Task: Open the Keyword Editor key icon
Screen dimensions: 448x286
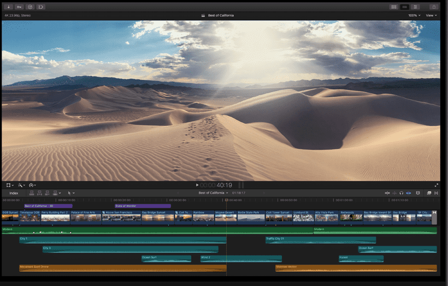Action: (19, 7)
